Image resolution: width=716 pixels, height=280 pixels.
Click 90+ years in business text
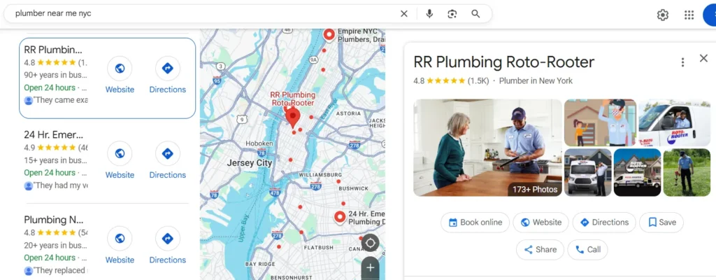(55, 75)
